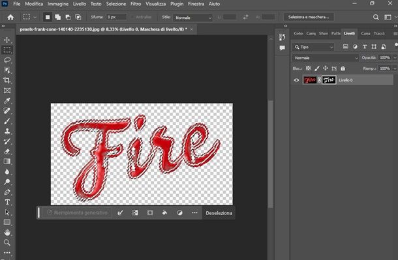Toggle pixel layer filter icon
This screenshot has height=260, width=398.
tap(345, 47)
